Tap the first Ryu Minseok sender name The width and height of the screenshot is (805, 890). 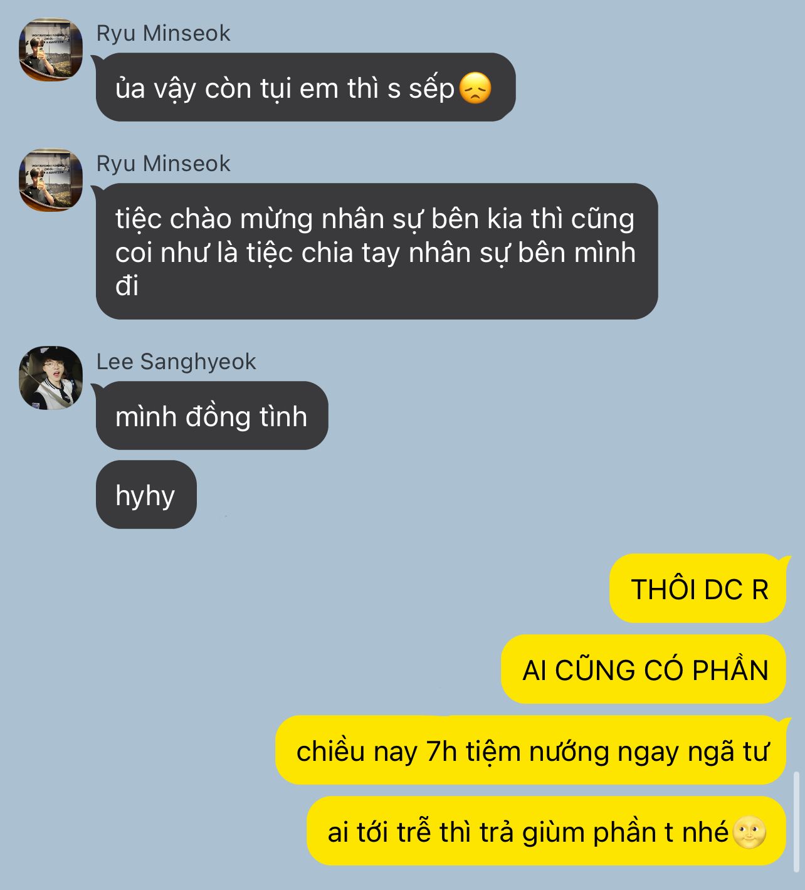[163, 33]
